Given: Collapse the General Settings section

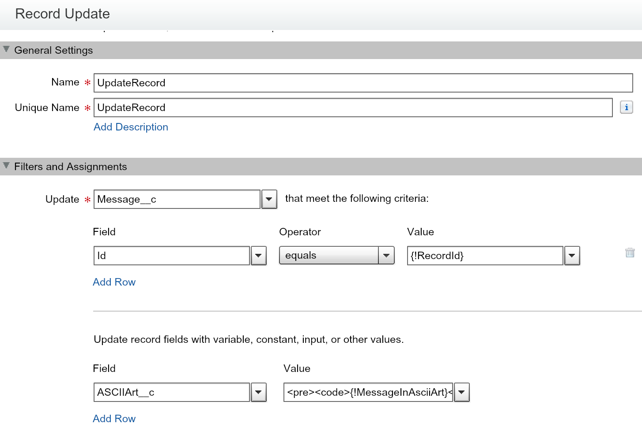Looking at the screenshot, I should 6,49.
